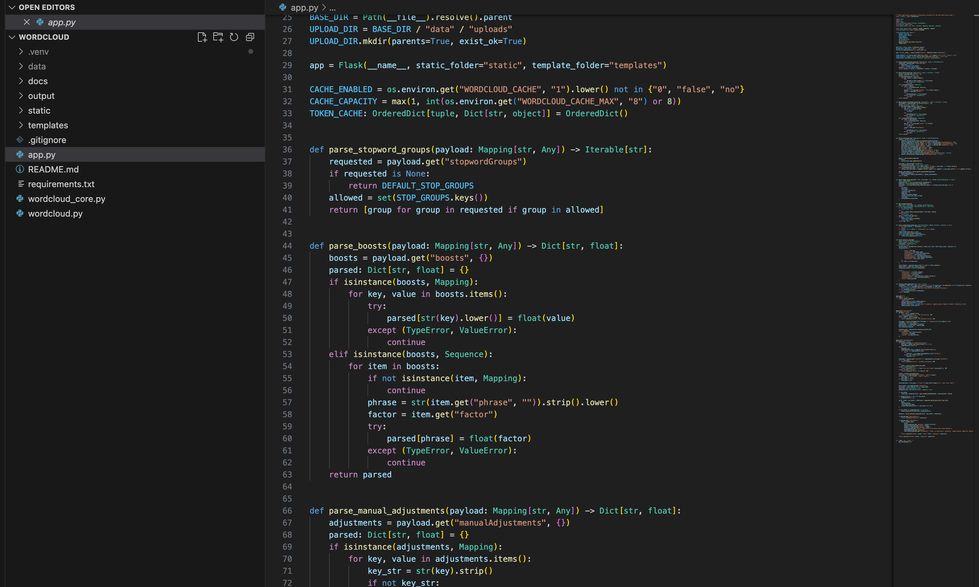Click the .gitignore file icon

click(x=20, y=140)
